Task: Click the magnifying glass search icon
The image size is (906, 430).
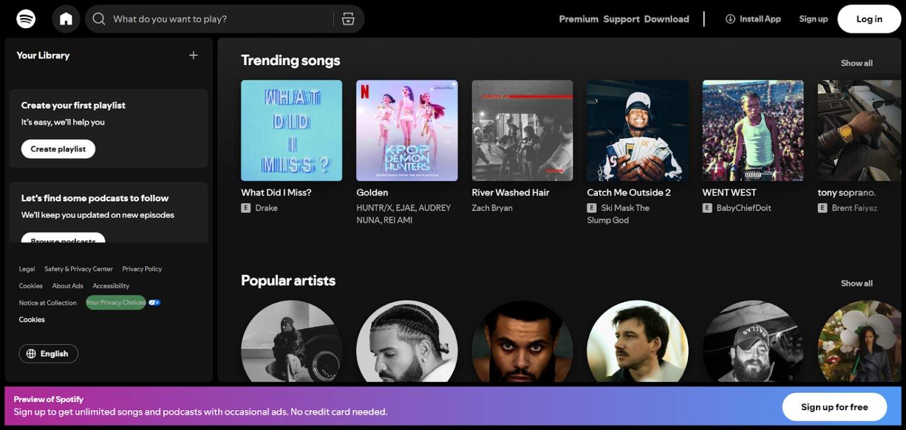Action: 98,19
